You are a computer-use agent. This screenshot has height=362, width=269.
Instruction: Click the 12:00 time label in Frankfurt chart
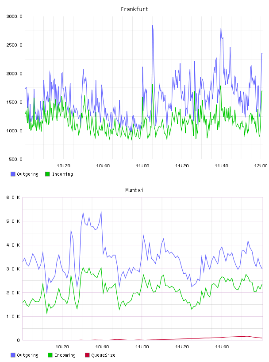261,166
